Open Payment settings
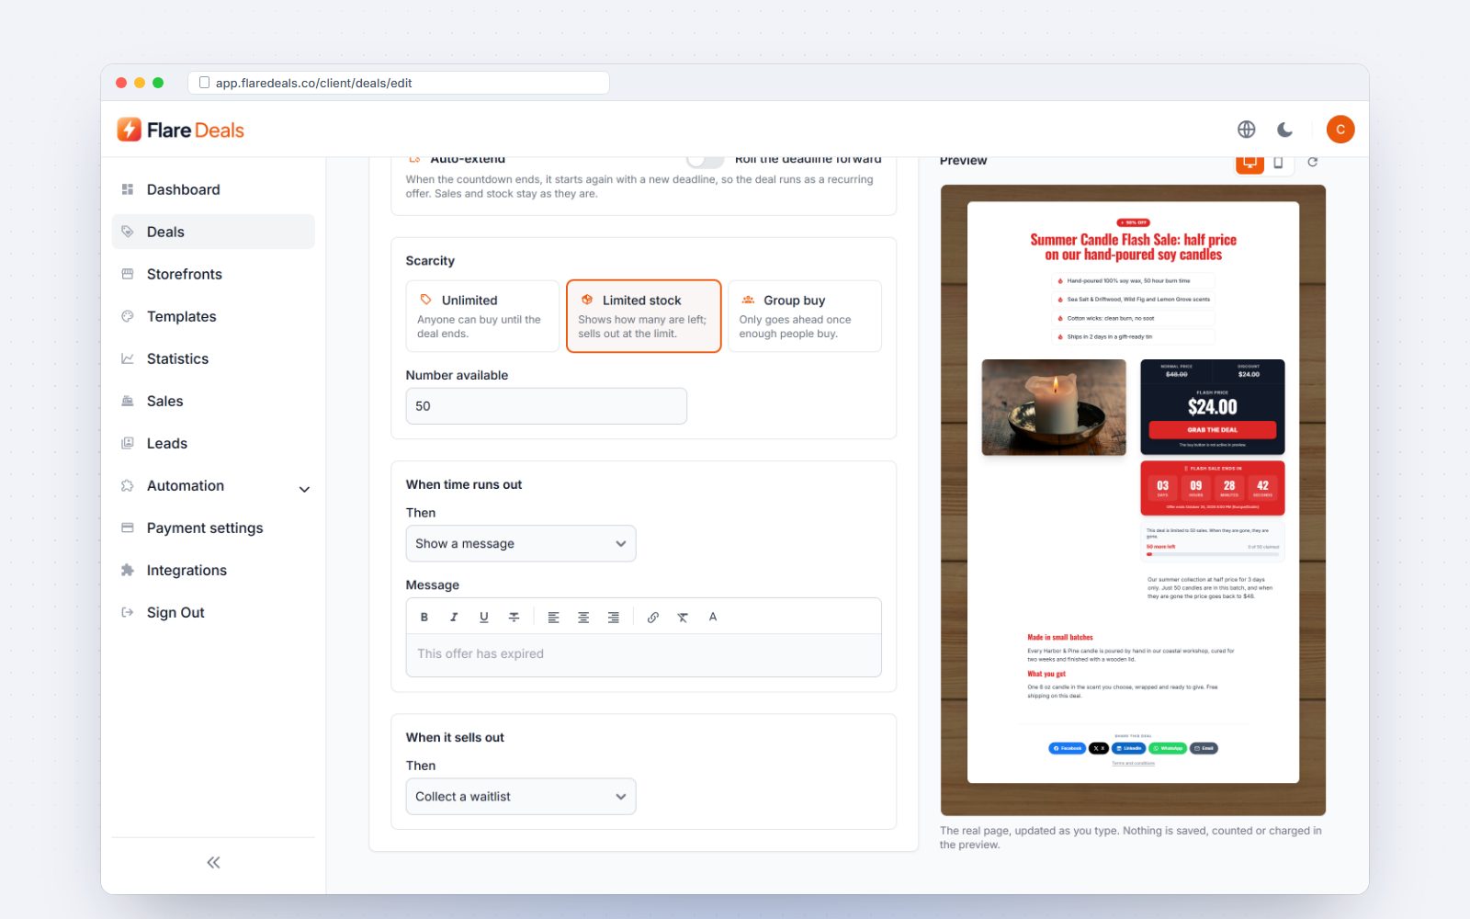1470x919 pixels. click(x=213, y=528)
